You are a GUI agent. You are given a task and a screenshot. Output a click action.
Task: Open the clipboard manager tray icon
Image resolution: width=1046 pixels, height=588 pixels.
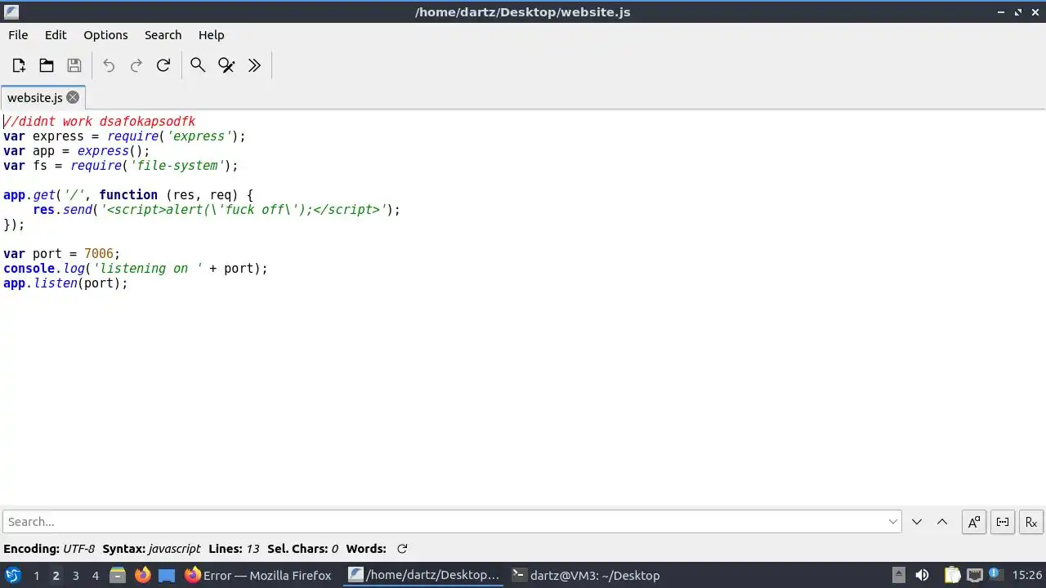952,575
